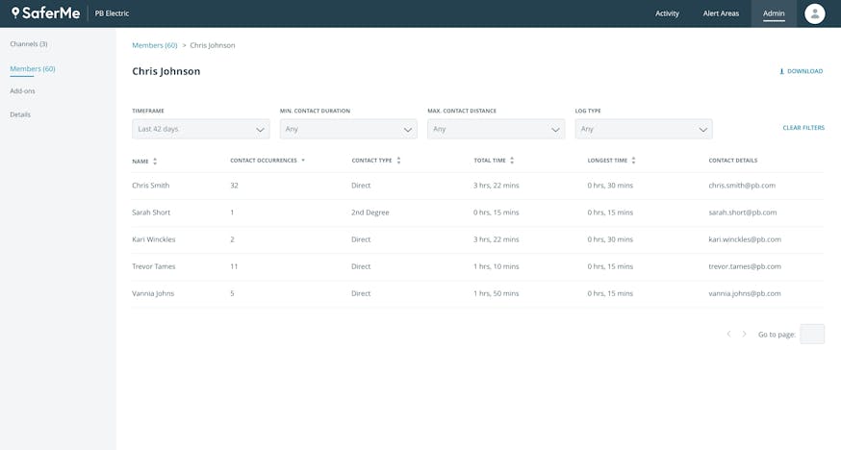Image resolution: width=841 pixels, height=450 pixels.
Task: Click kari.winckles@pb.com email
Action: [745, 239]
